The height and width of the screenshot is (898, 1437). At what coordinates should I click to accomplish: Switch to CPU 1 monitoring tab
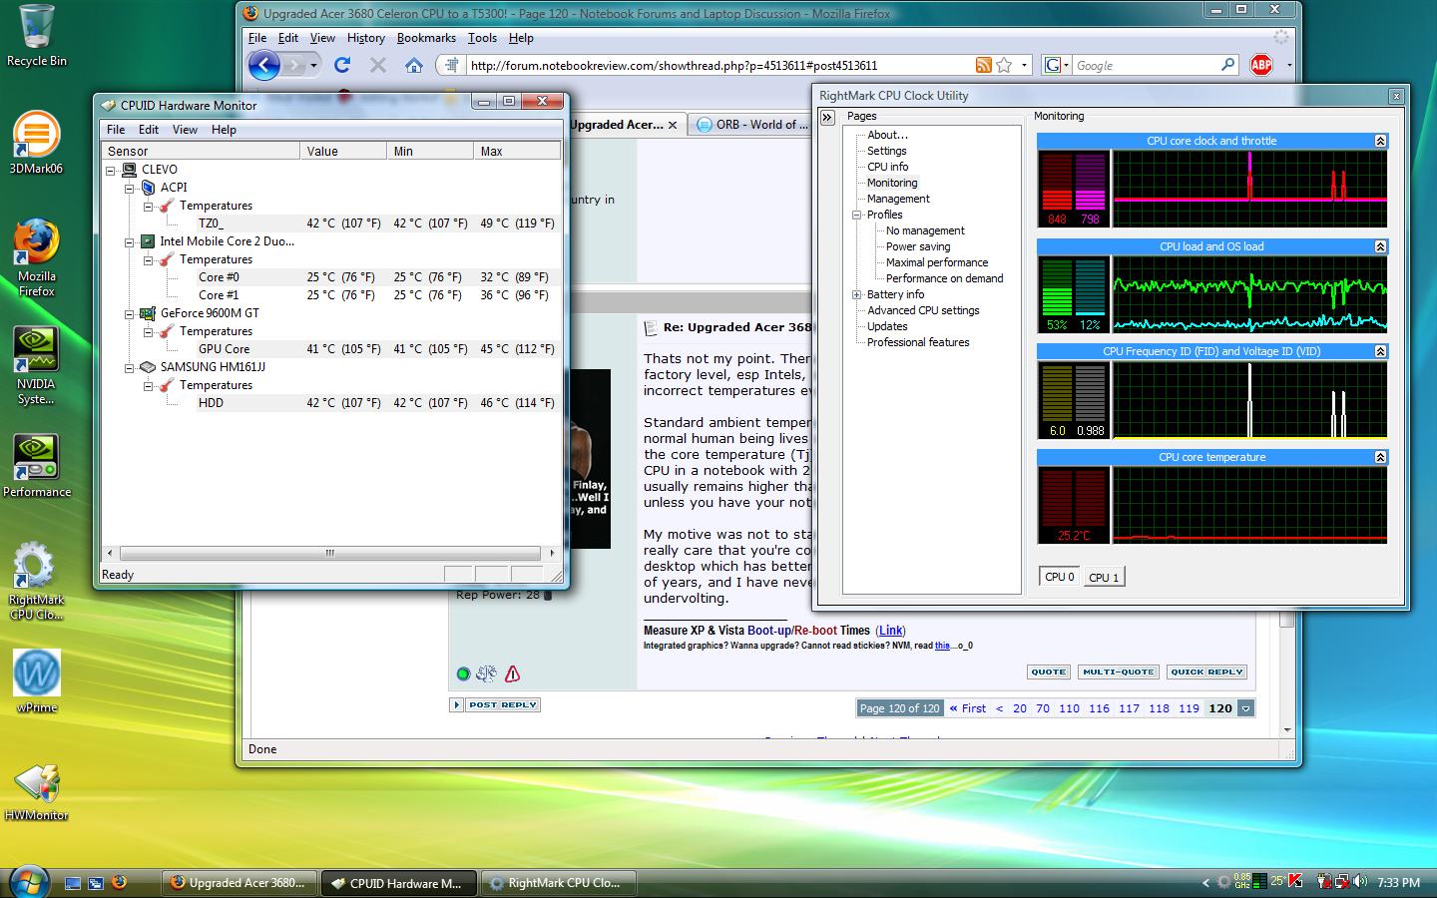point(1103,578)
